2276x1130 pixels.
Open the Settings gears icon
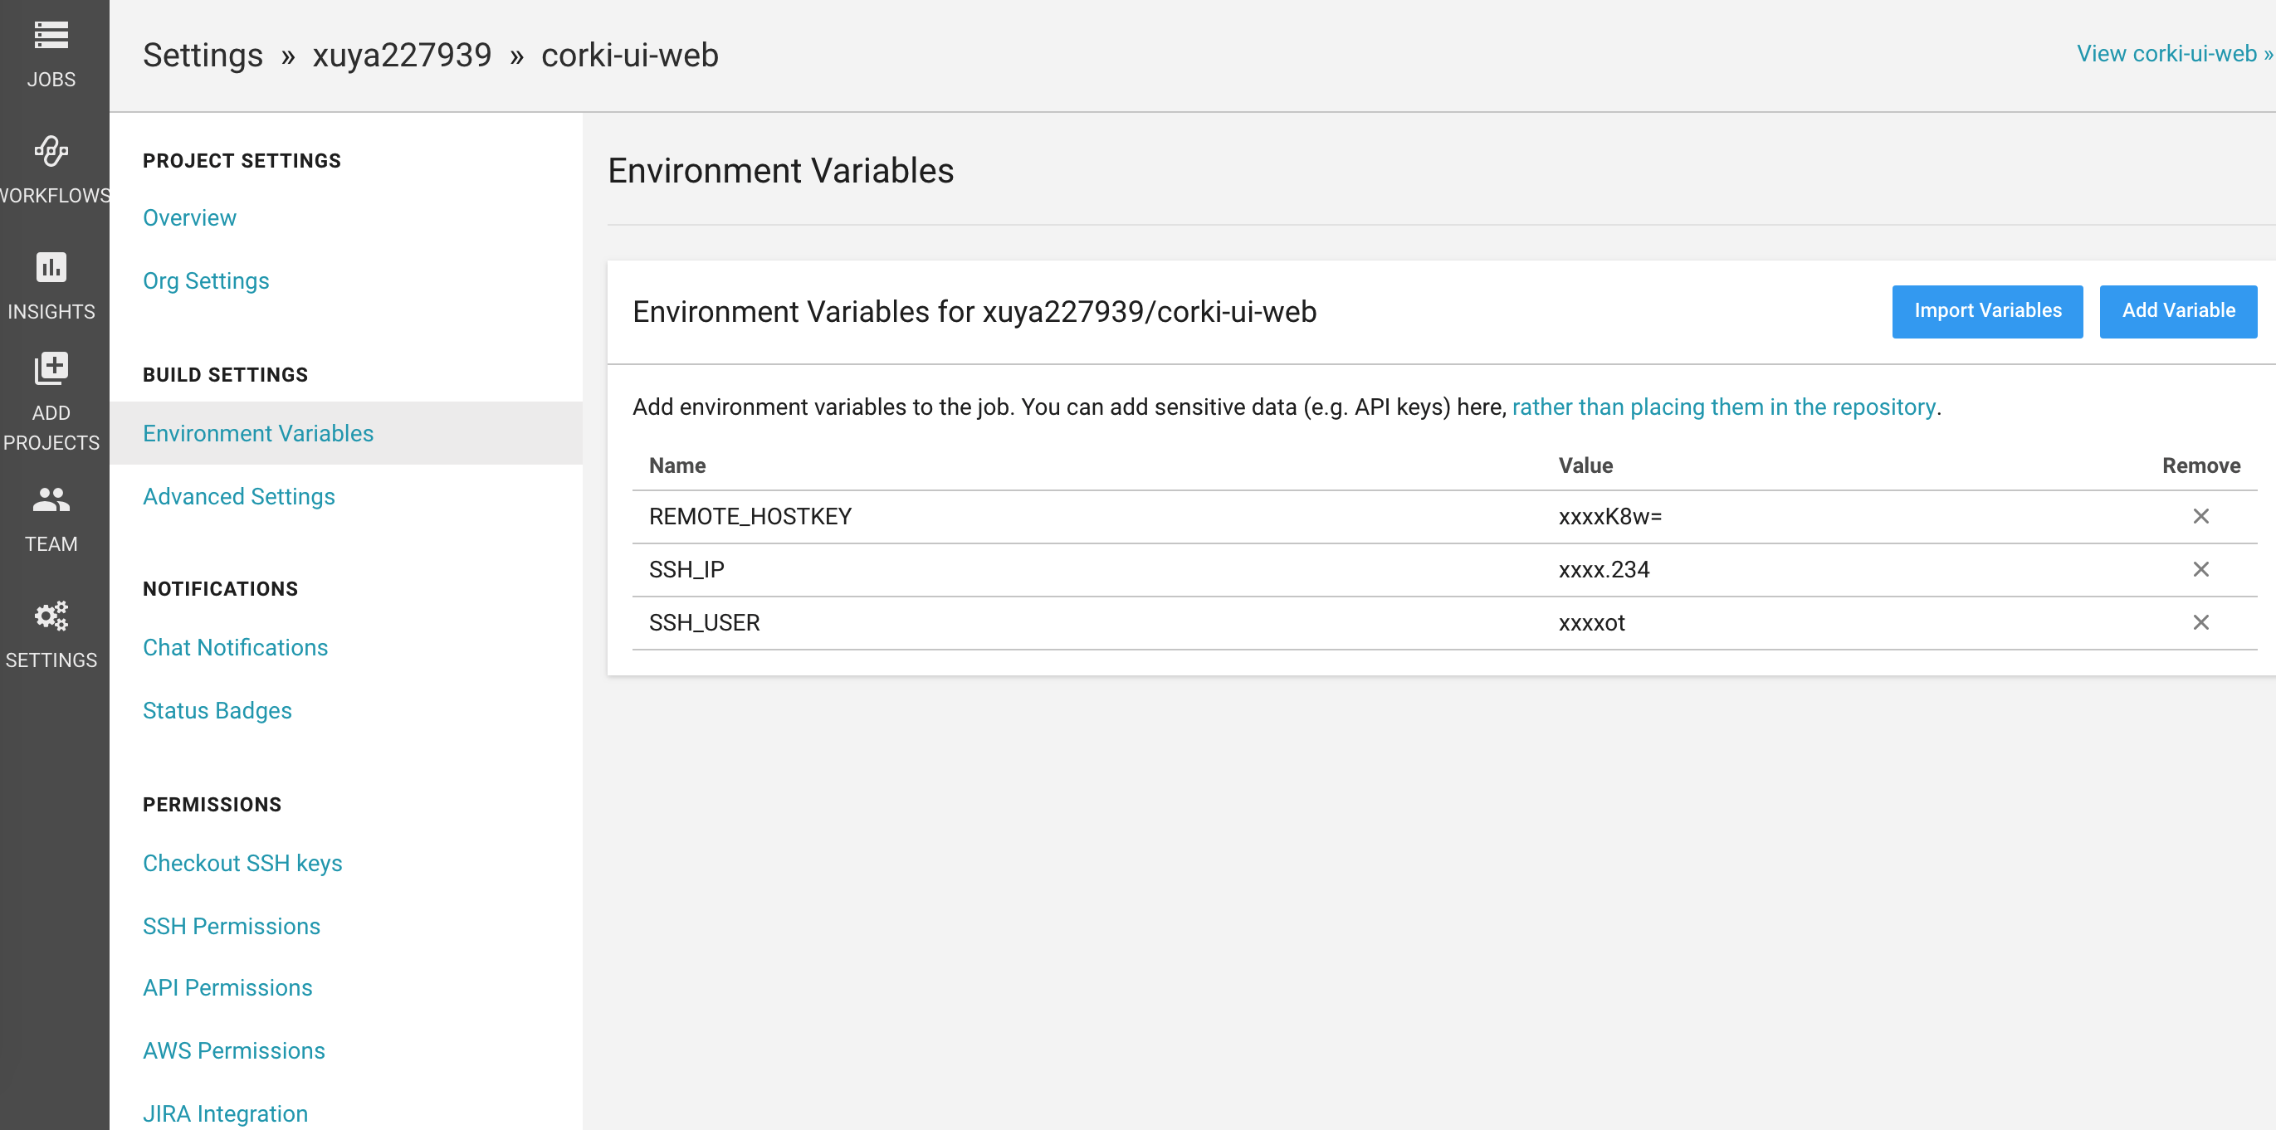tap(51, 616)
